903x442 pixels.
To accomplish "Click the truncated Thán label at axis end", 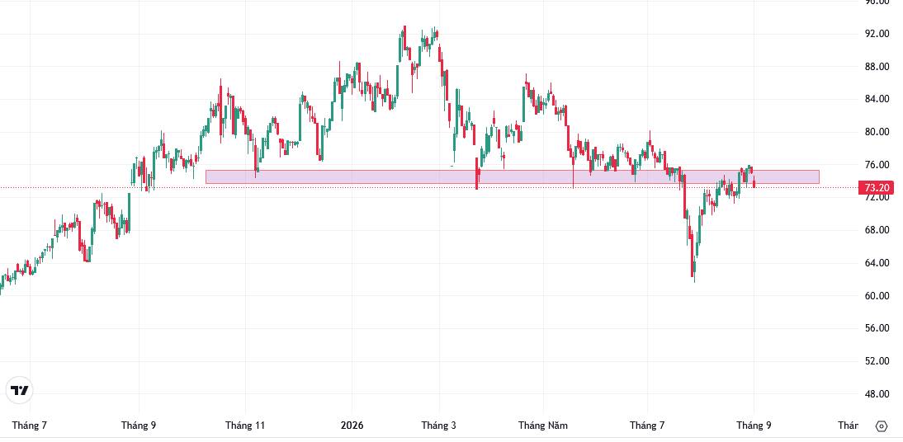I will tap(848, 426).
